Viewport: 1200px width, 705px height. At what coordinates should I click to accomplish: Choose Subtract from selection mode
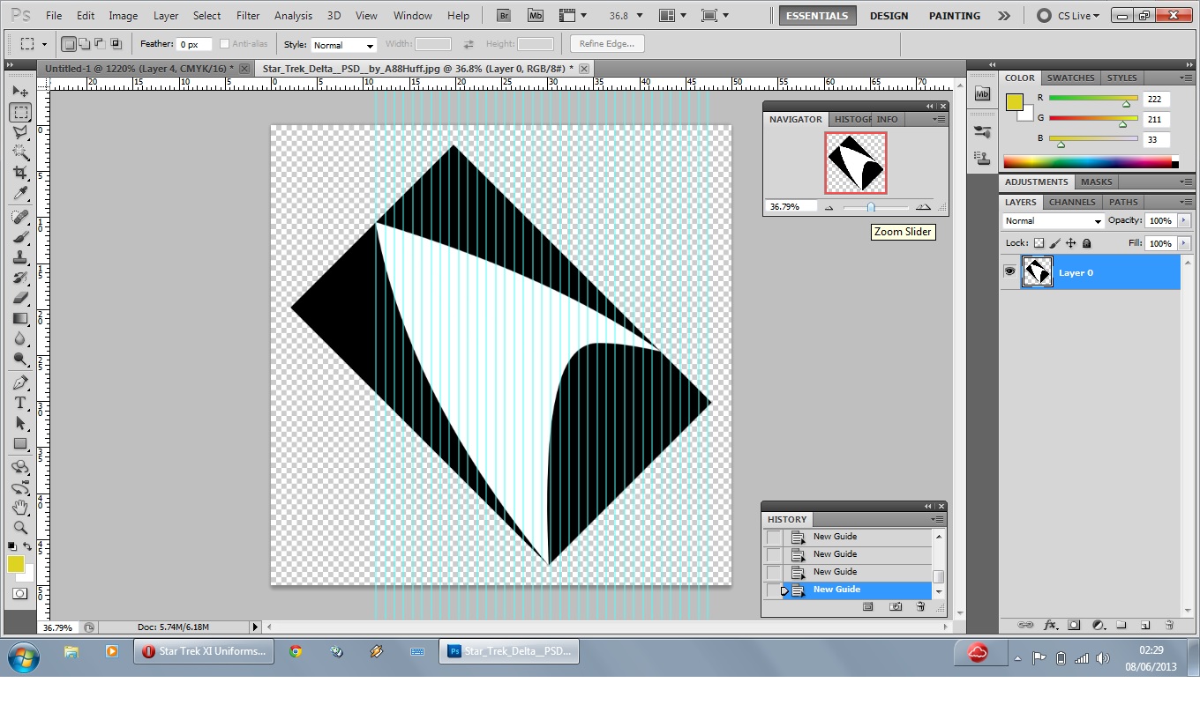pos(100,44)
